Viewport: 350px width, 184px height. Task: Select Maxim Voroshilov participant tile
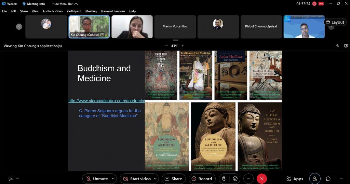(x=175, y=27)
